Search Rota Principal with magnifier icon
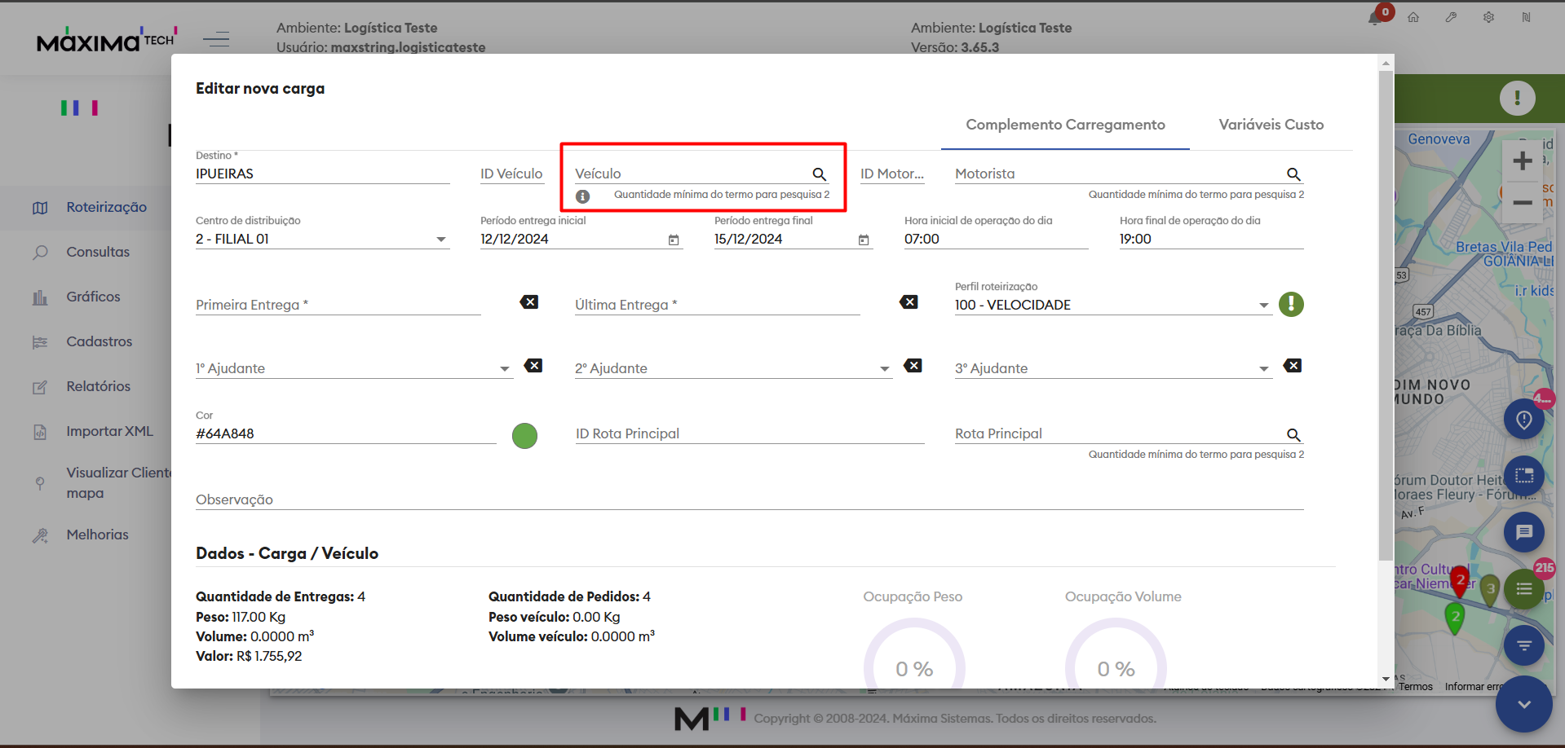 point(1293,435)
